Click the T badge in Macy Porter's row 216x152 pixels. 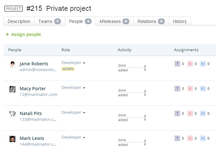tap(177, 89)
